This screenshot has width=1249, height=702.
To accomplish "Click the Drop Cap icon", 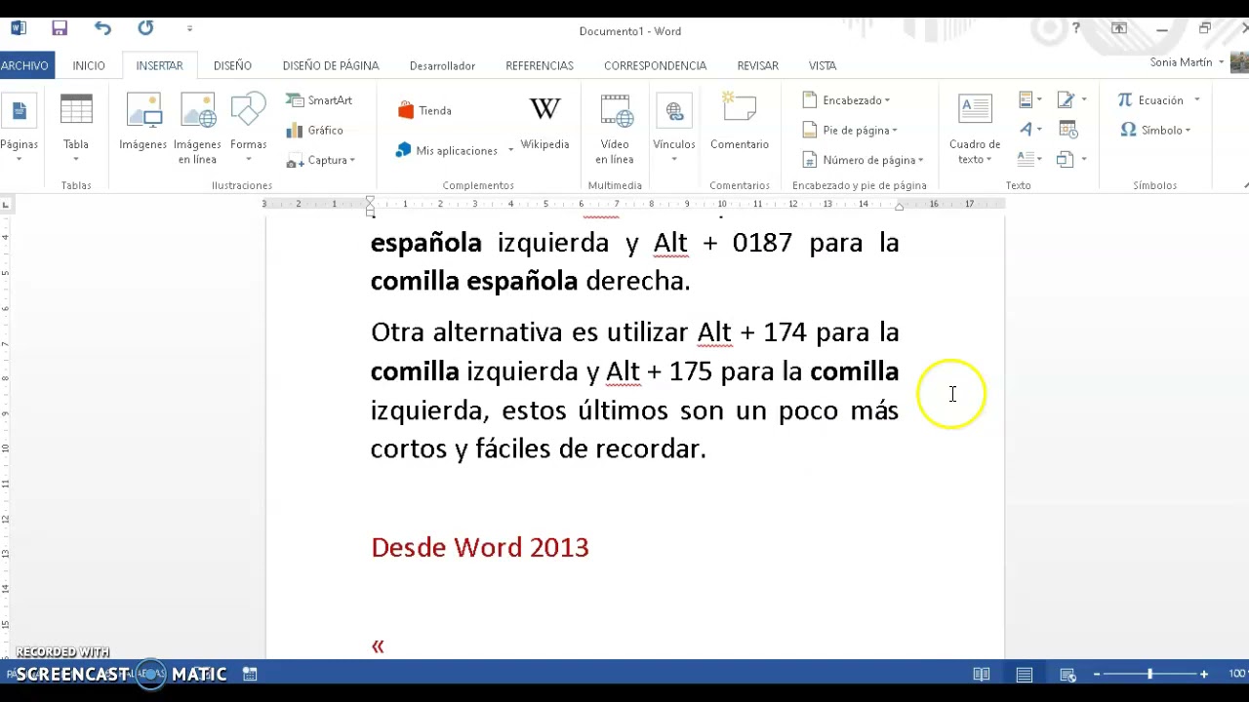I will pos(1028,158).
